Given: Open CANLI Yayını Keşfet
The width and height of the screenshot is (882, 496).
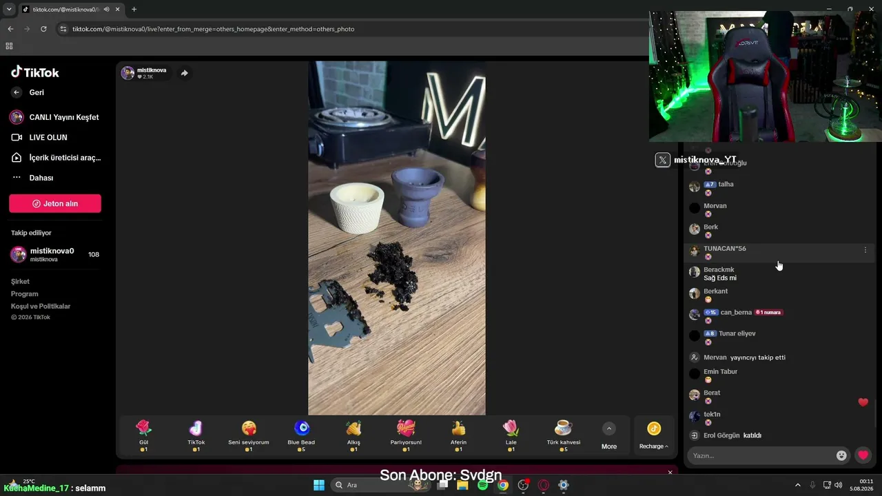Looking at the screenshot, I should click(55, 117).
